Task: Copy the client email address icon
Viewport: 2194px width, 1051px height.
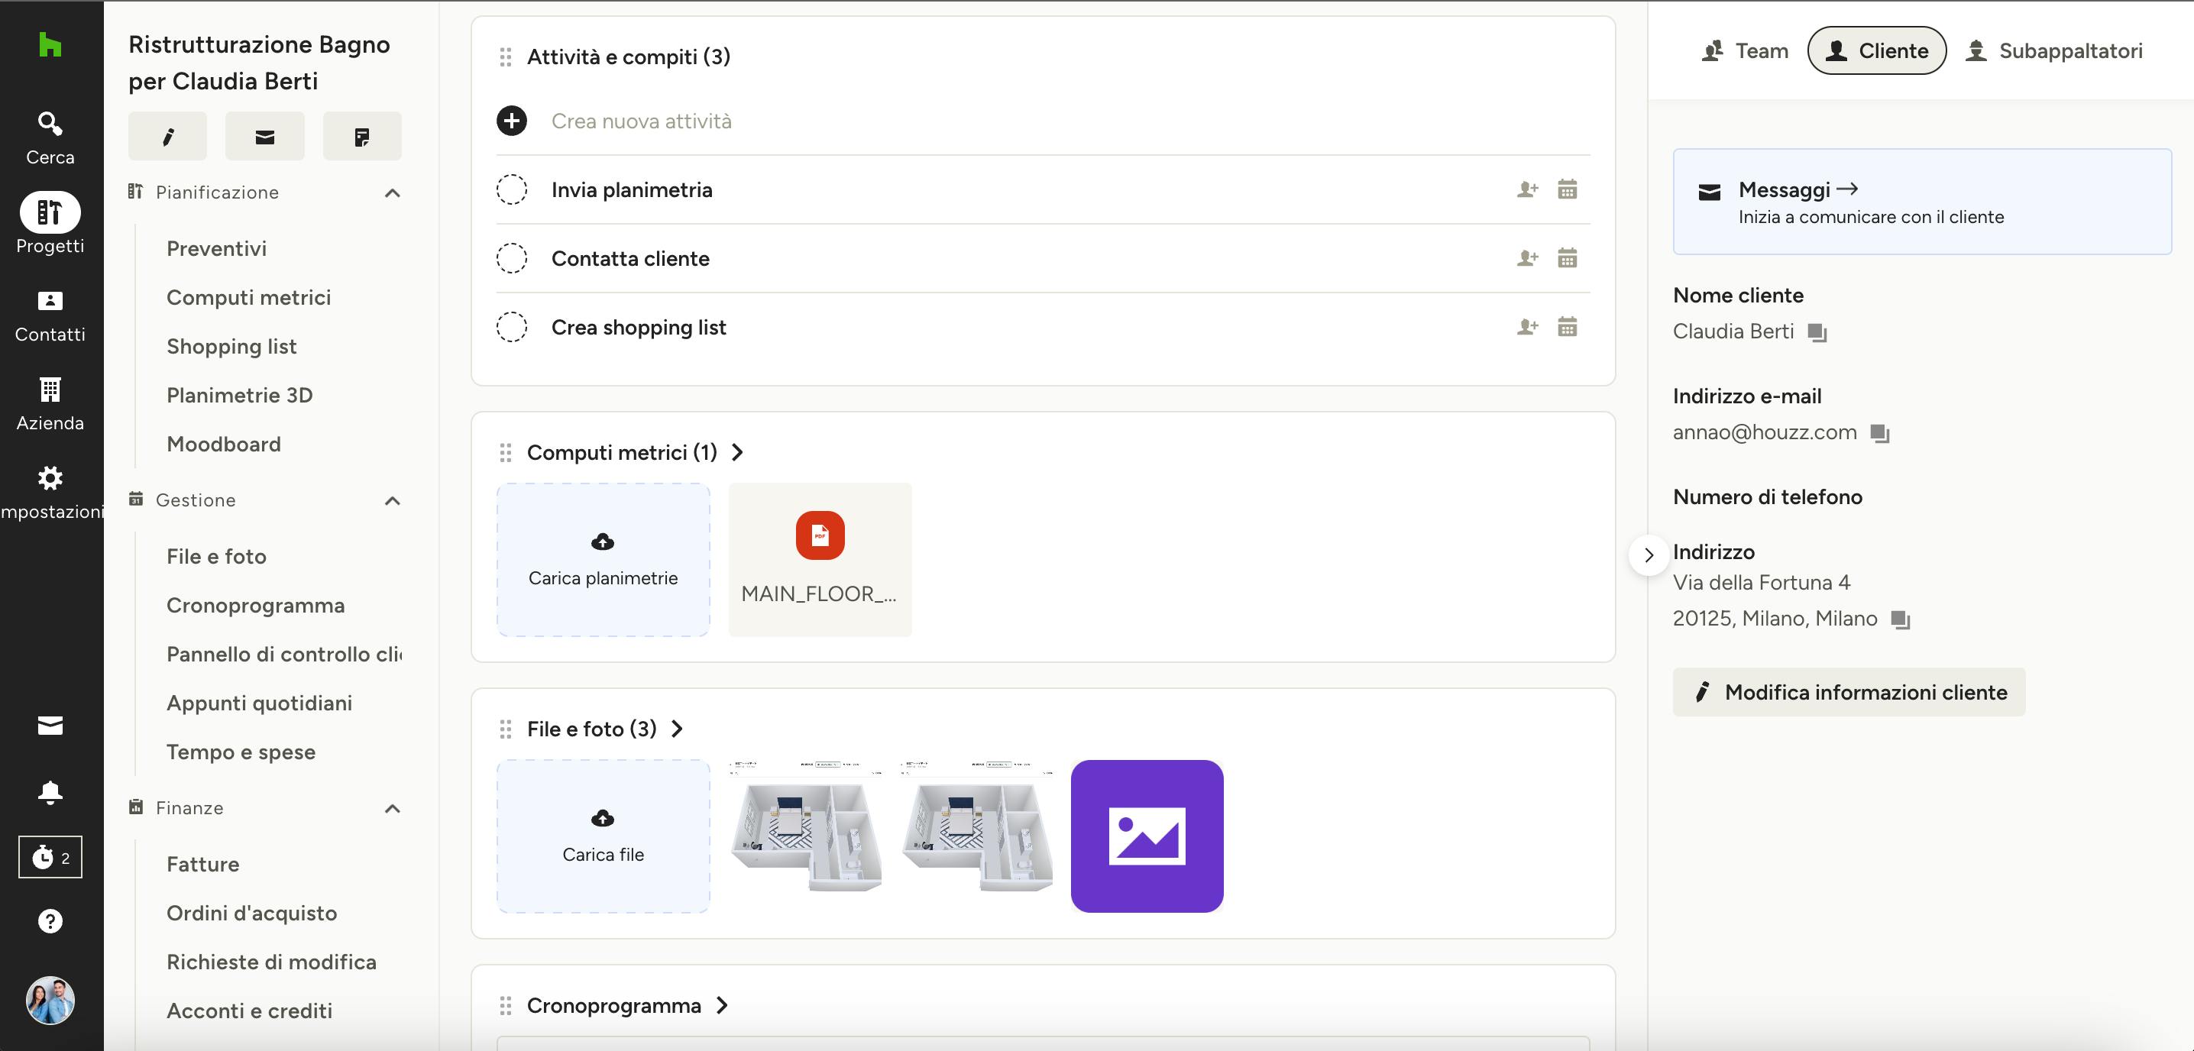Action: tap(1878, 434)
